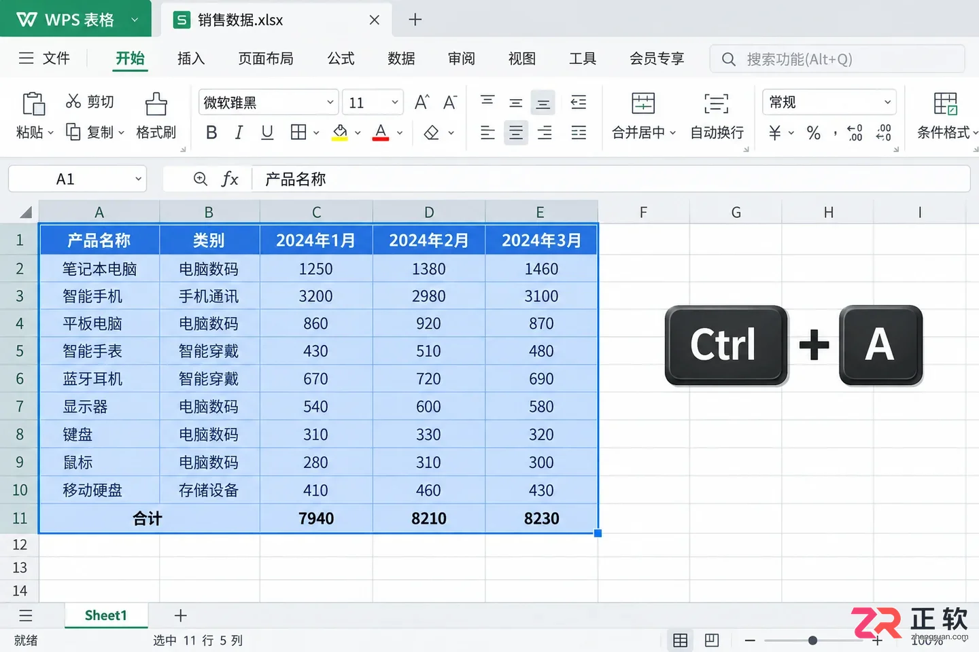
Task: Click the eraser clear-format icon
Action: pos(431,132)
